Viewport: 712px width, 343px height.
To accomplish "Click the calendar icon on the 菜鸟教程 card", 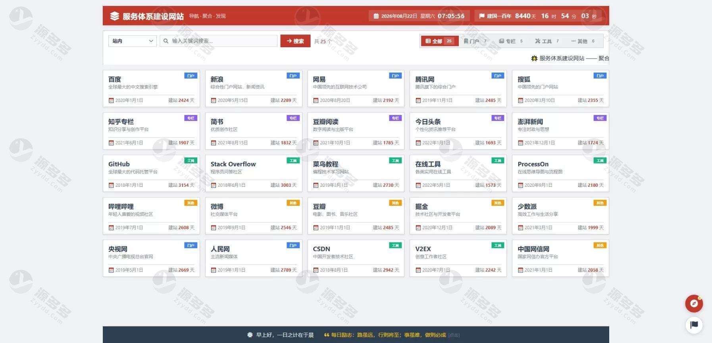I will [316, 186].
